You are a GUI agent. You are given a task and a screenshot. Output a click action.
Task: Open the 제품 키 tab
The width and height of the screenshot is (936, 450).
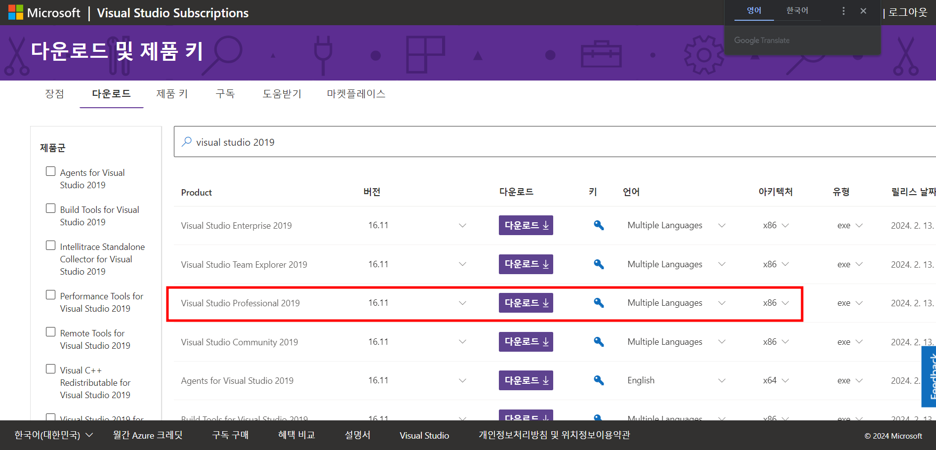172,93
